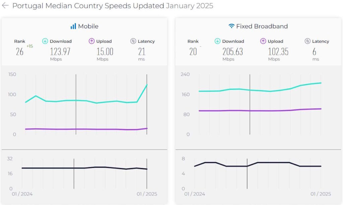
Task: Click the Mobile signal bars icon
Action: click(73, 26)
